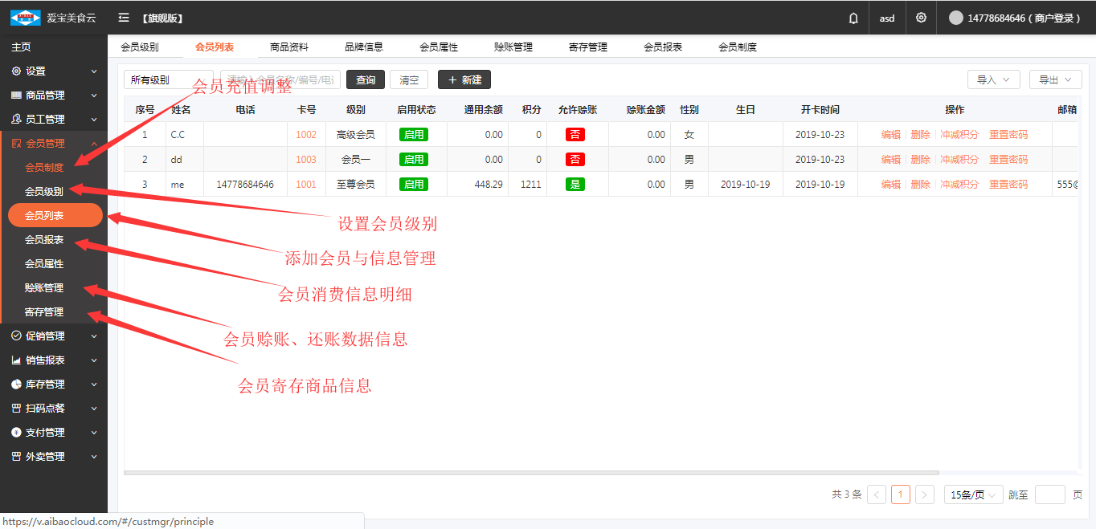Expand the 导出 export dropdown
Screen dimensions: 1096x529
(1055, 80)
